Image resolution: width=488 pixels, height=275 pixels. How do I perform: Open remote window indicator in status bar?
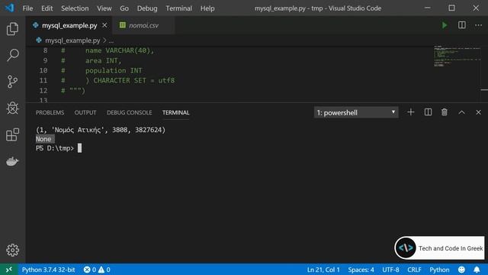[x=8, y=270]
